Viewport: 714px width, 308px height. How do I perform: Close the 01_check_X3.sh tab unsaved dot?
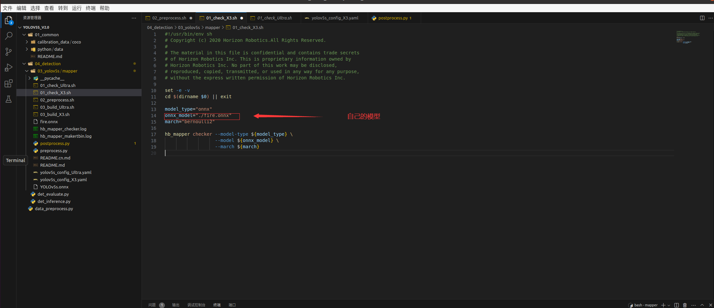(x=242, y=18)
